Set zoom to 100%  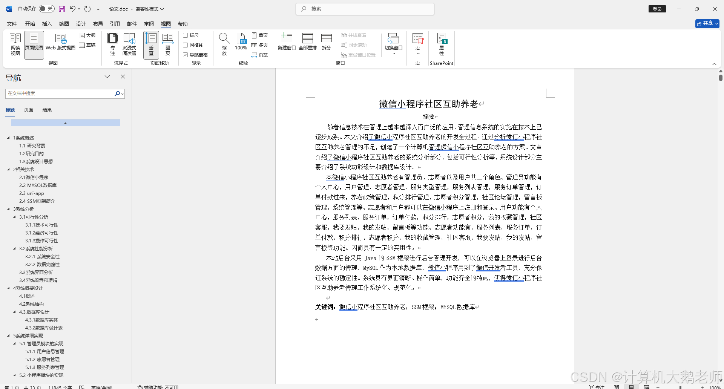coord(241,41)
